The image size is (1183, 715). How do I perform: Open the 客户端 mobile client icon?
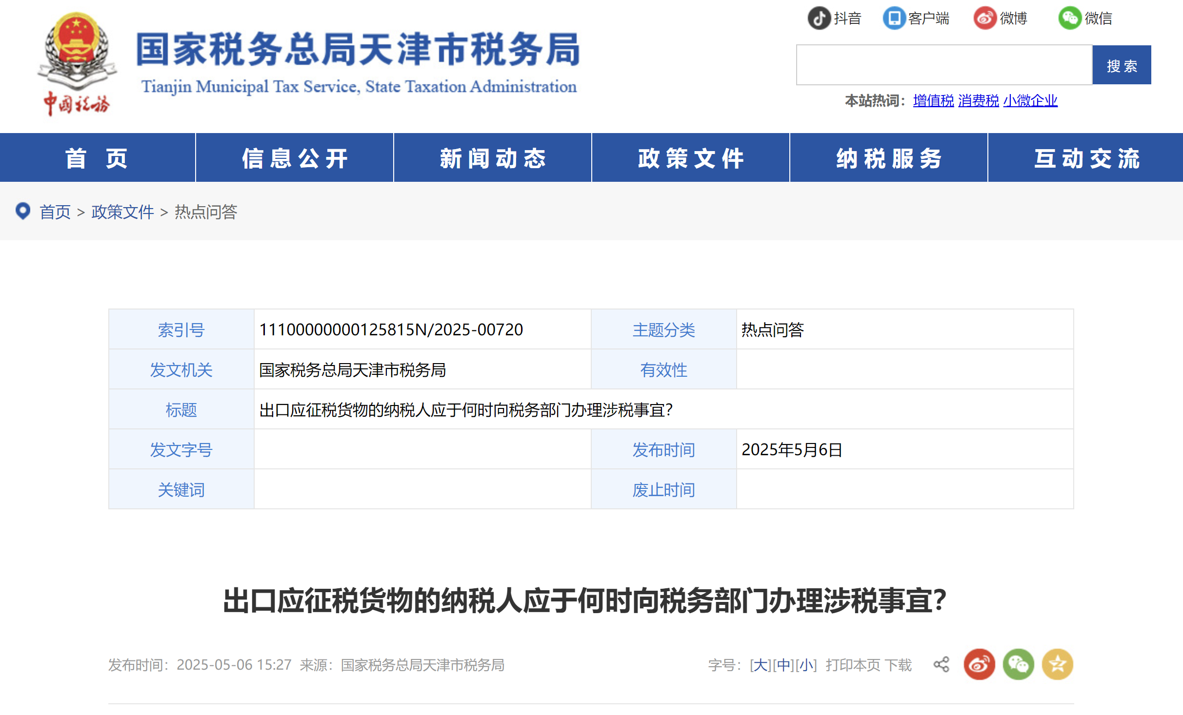[894, 18]
